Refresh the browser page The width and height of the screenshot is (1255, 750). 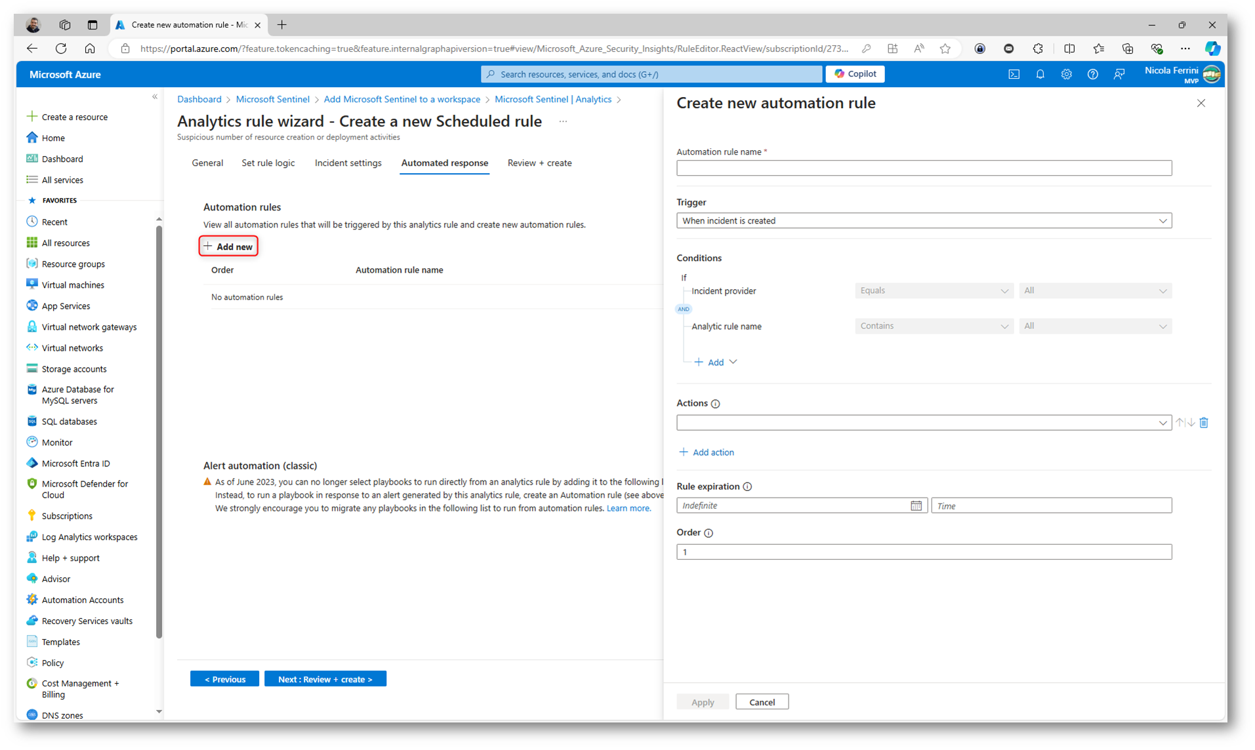tap(61, 49)
